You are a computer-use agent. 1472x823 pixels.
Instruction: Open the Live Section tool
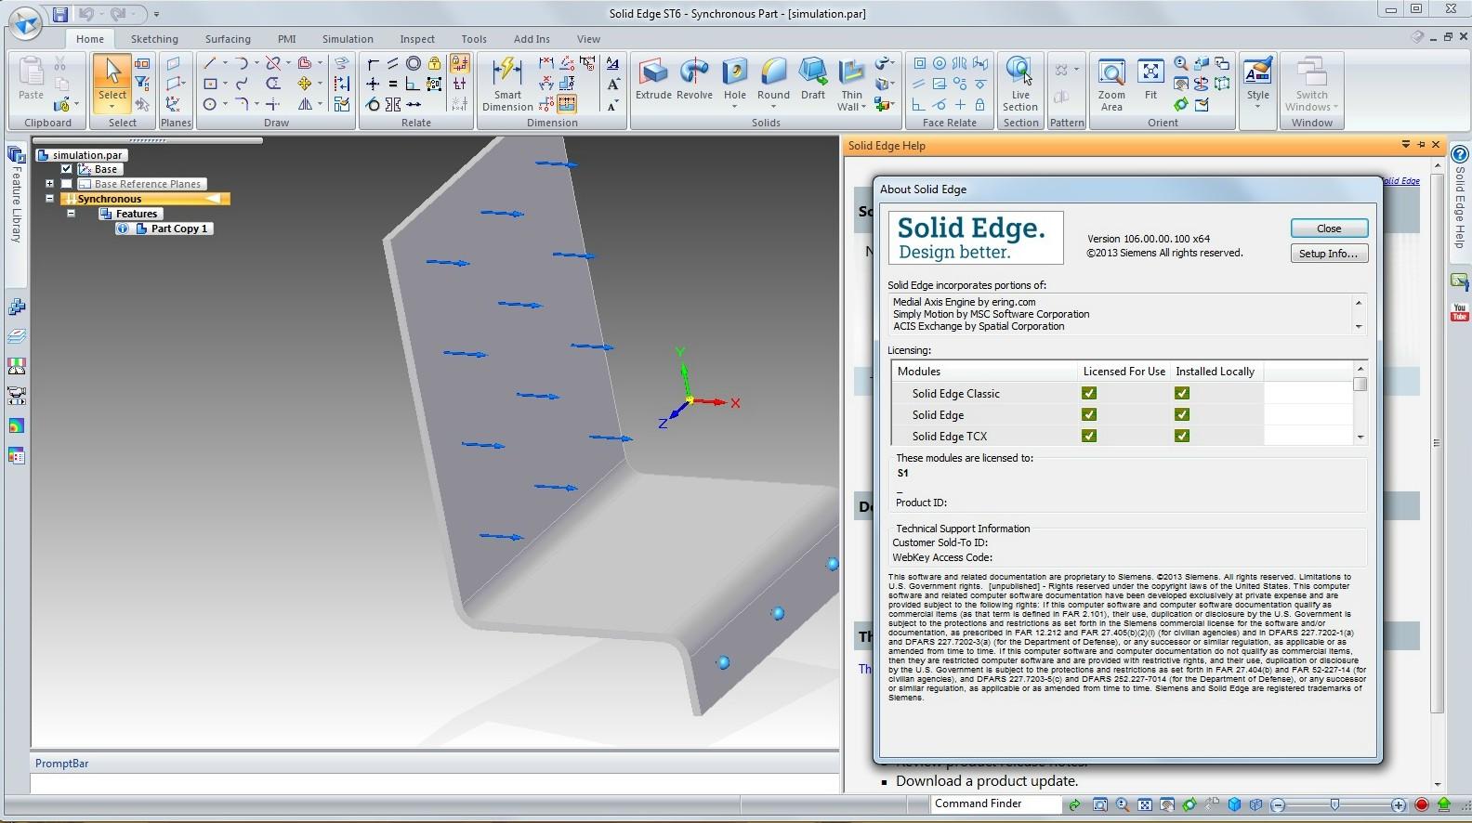coord(1020,84)
